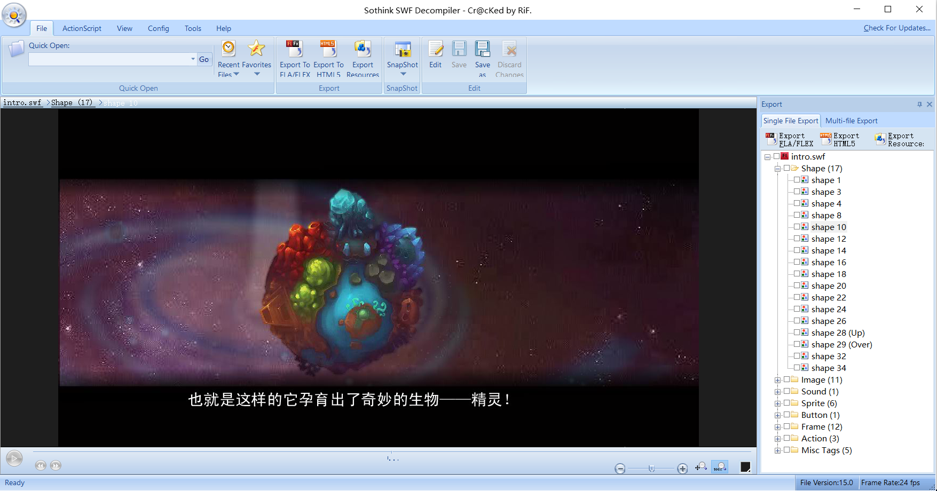
Task: Click Export Resources ribbon icon
Action: pos(363,58)
